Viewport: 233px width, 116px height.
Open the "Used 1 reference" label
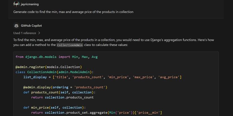pos(25,33)
